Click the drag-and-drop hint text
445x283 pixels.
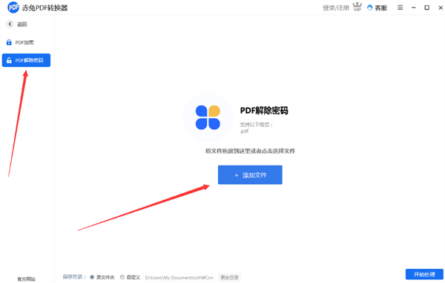[250, 152]
